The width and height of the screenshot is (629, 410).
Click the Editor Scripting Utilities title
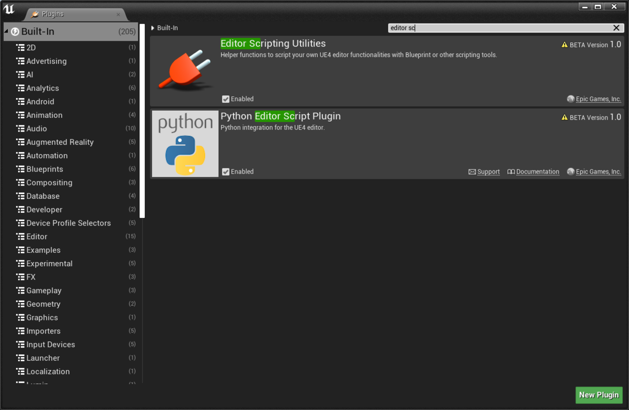273,44
